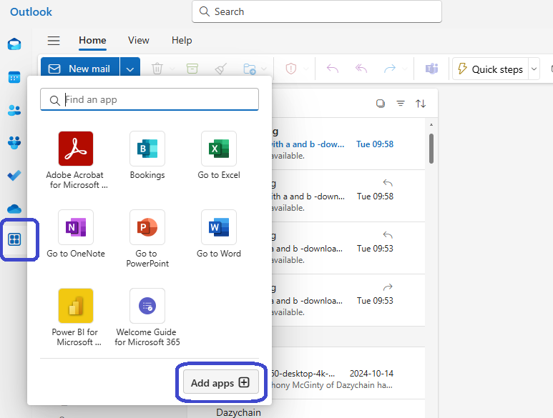Open Go to Word app

(219, 227)
